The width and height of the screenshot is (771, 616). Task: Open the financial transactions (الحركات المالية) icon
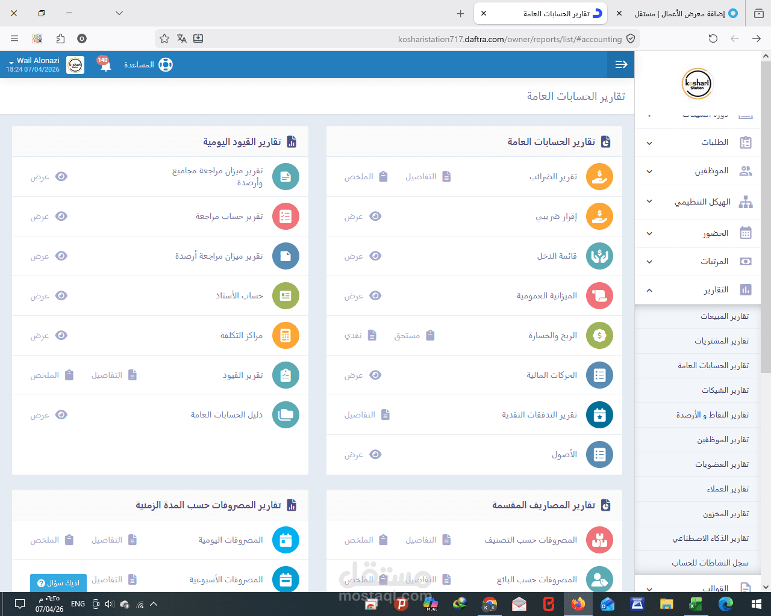point(599,375)
